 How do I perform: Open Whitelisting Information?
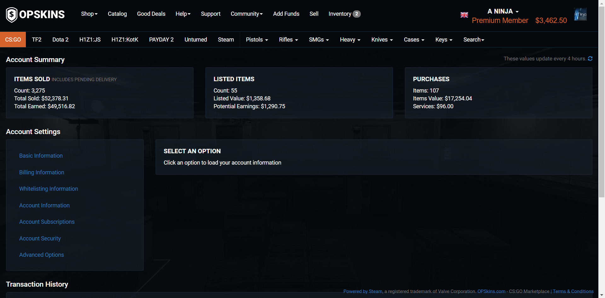(49, 189)
